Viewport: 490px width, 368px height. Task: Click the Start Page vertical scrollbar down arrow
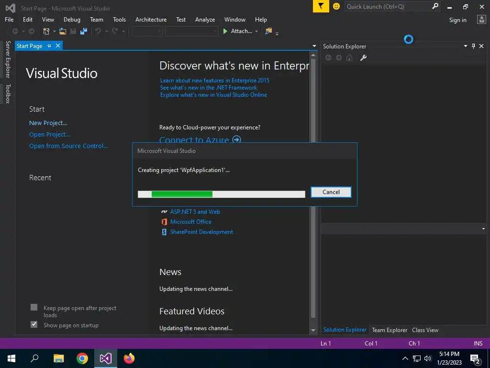[x=313, y=331]
